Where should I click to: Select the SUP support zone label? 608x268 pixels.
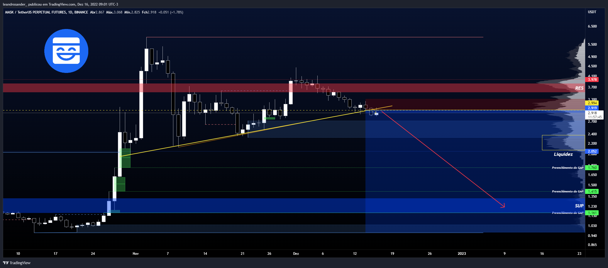coord(579,206)
